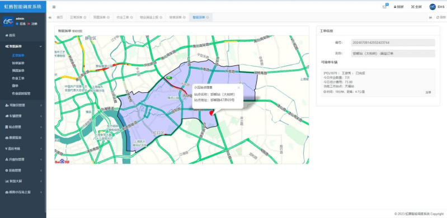Switch to the 首页 tab
This screenshot has height=218, width=447.
(x=59, y=17)
